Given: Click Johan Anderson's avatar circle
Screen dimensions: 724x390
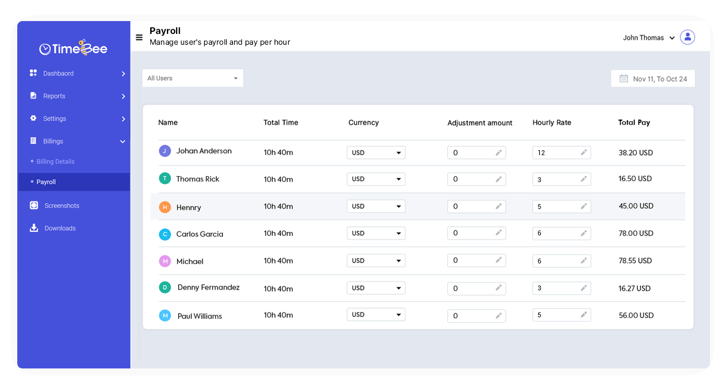Looking at the screenshot, I should pos(165,151).
